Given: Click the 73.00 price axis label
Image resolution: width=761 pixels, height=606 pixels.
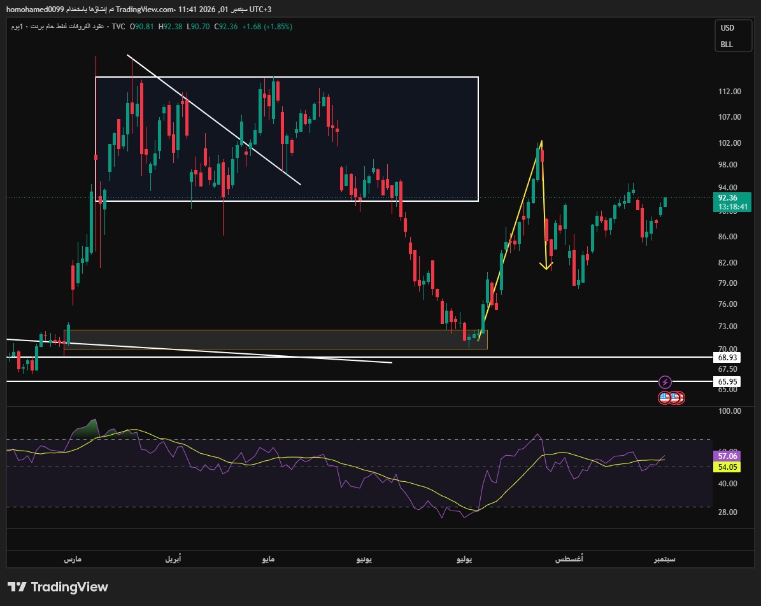Looking at the screenshot, I should pyautogui.click(x=727, y=327).
